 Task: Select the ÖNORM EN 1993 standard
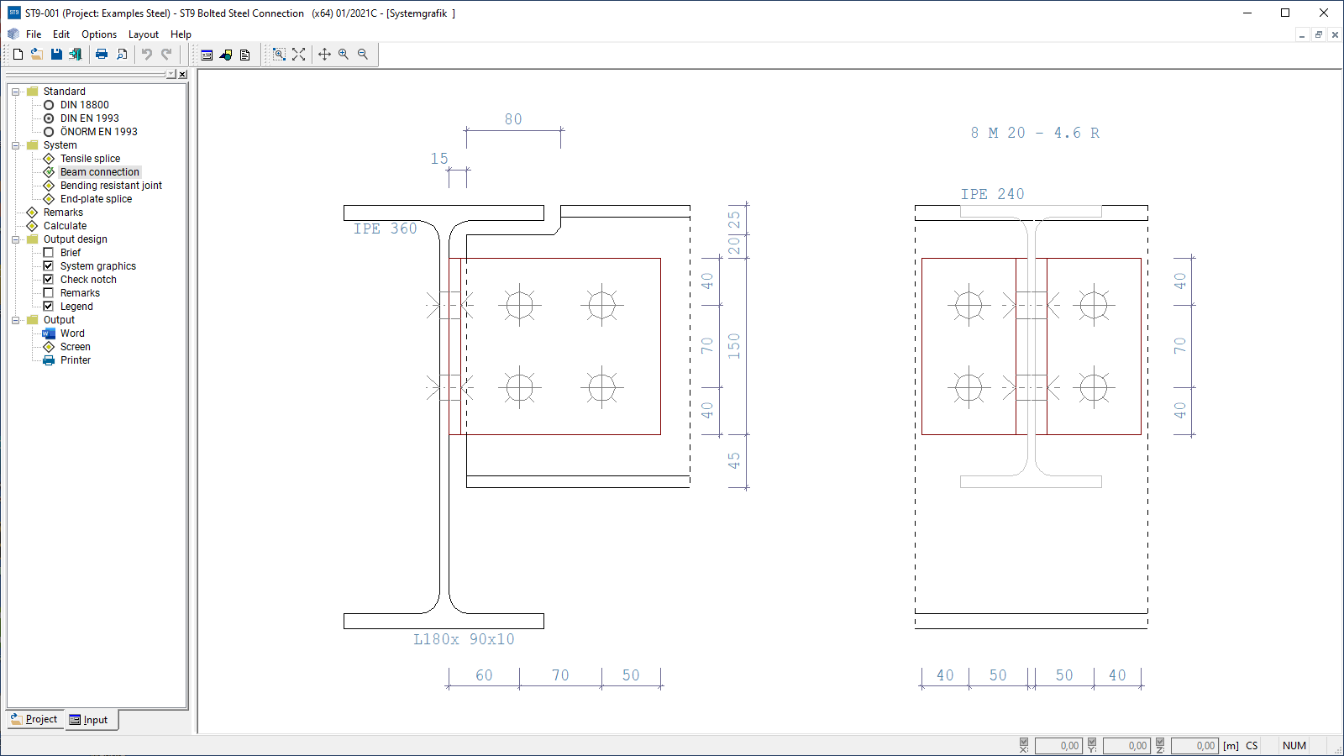tap(49, 132)
